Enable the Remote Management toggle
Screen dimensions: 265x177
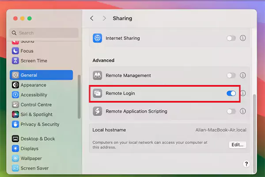[x=231, y=75]
